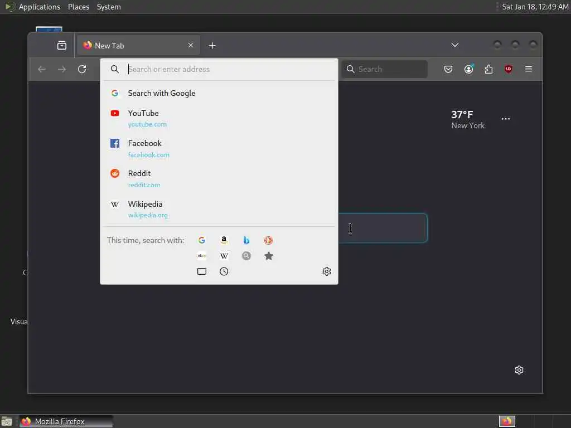The height and width of the screenshot is (428, 571).
Task: Select the New Tab tab
Action: click(x=138, y=46)
